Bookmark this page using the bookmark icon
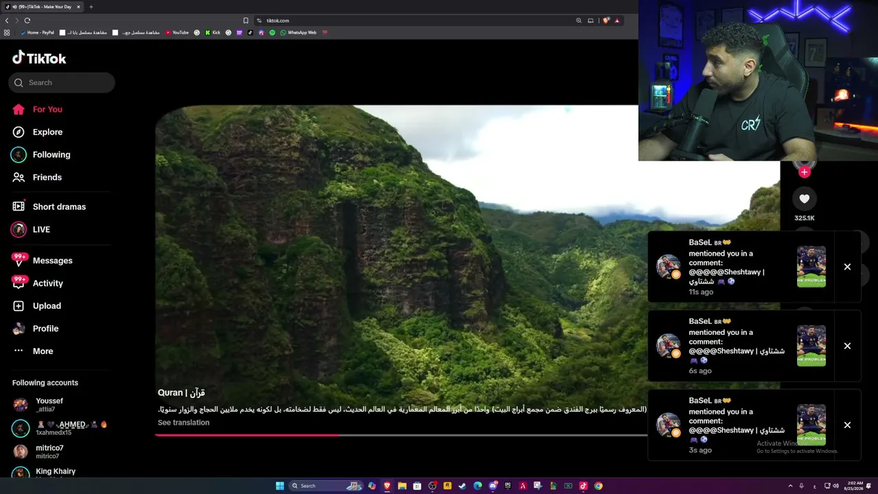Viewport: 878px width, 494px height. 246,21
